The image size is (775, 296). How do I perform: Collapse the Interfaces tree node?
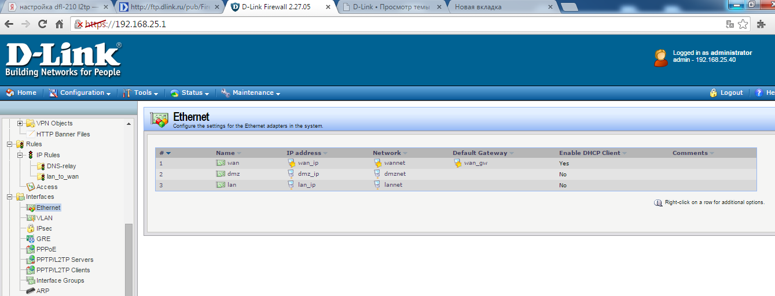pyautogui.click(x=10, y=197)
